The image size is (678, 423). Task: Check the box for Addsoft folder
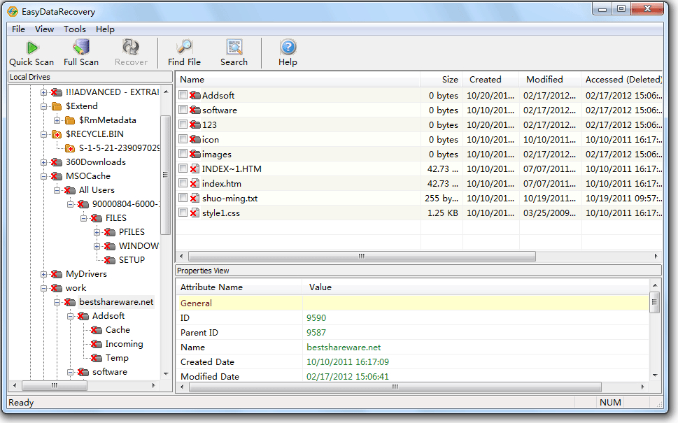tap(183, 95)
